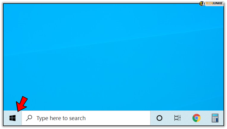Click the word "Type" in the search placeholder
This screenshot has height=129, width=227.
point(42,118)
